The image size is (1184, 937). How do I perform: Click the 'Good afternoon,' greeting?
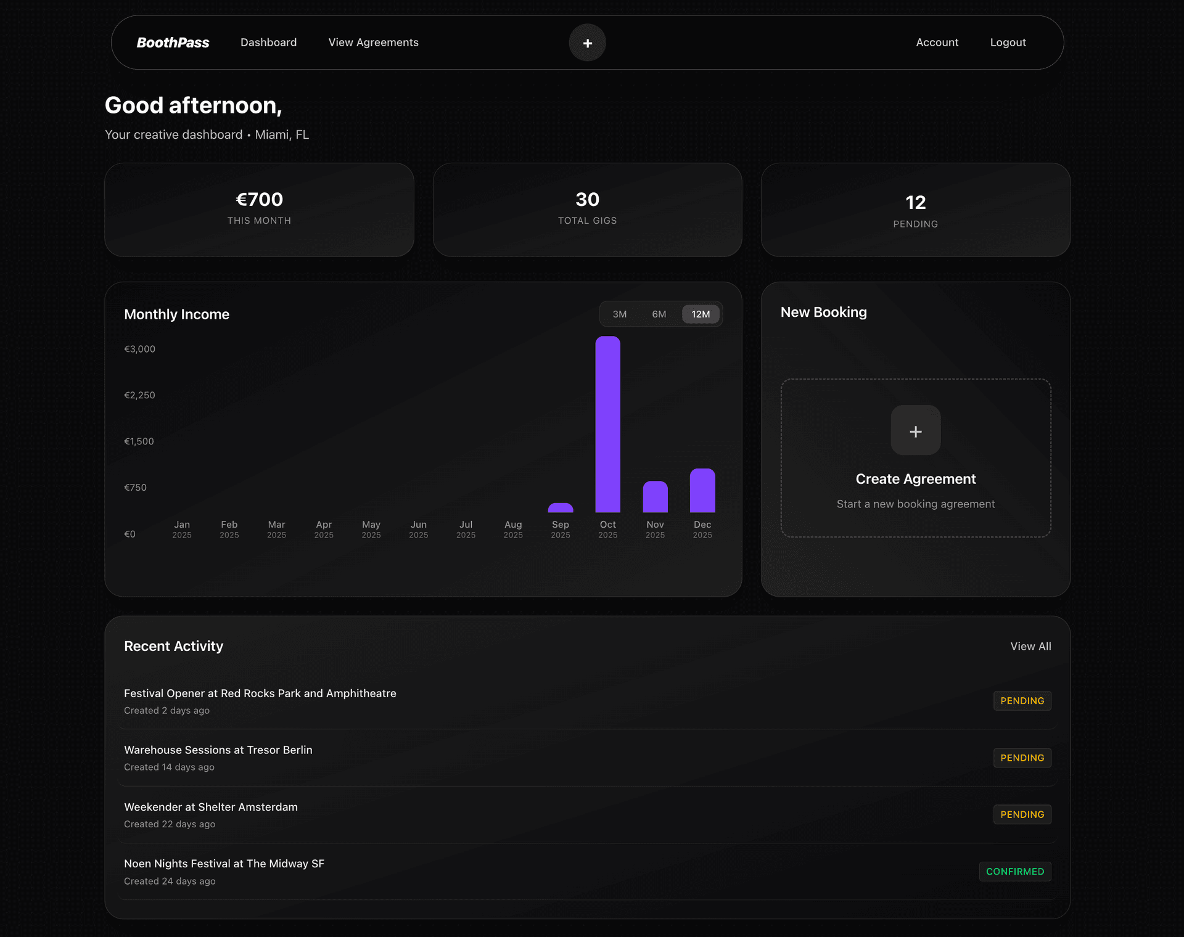[x=193, y=105]
